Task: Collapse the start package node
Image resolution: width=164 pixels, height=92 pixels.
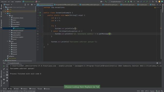Action: click(7, 41)
